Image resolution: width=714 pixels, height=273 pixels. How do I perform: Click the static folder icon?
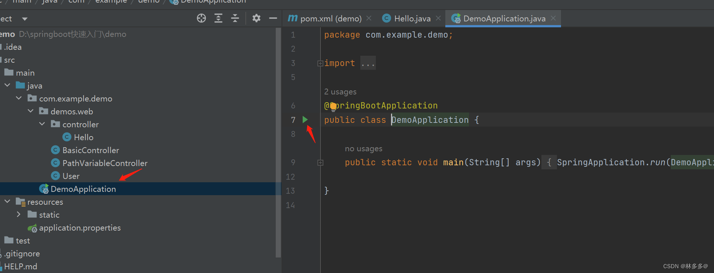(x=32, y=214)
